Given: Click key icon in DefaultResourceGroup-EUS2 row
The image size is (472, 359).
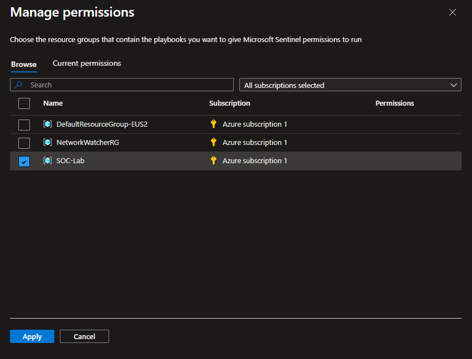Looking at the screenshot, I should [x=214, y=124].
